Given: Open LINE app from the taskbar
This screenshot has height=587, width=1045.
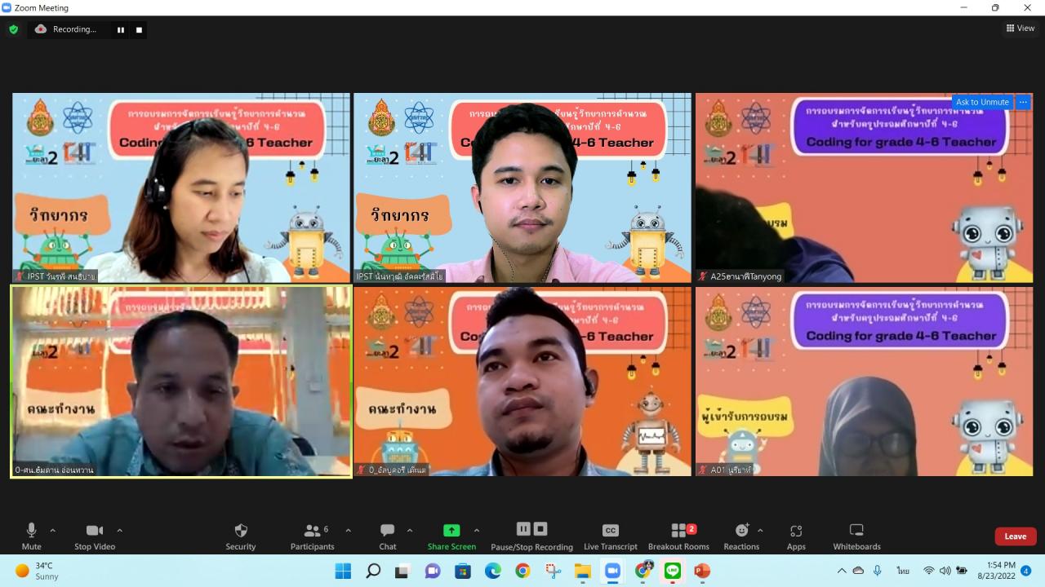Looking at the screenshot, I should pyautogui.click(x=673, y=571).
